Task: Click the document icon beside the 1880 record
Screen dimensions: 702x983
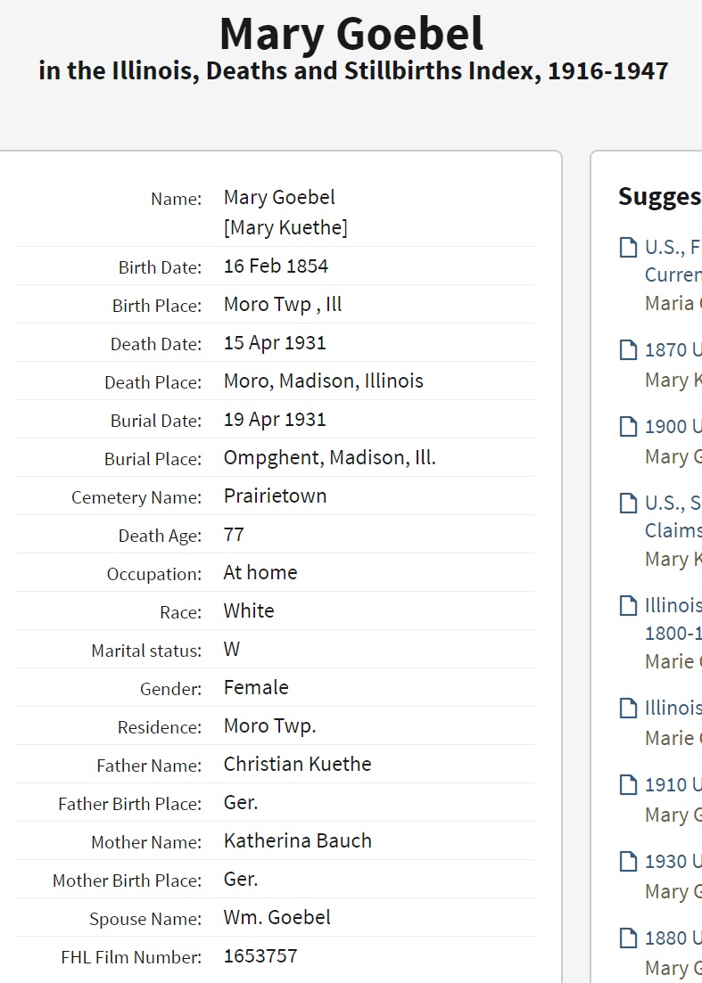Action: point(628,938)
